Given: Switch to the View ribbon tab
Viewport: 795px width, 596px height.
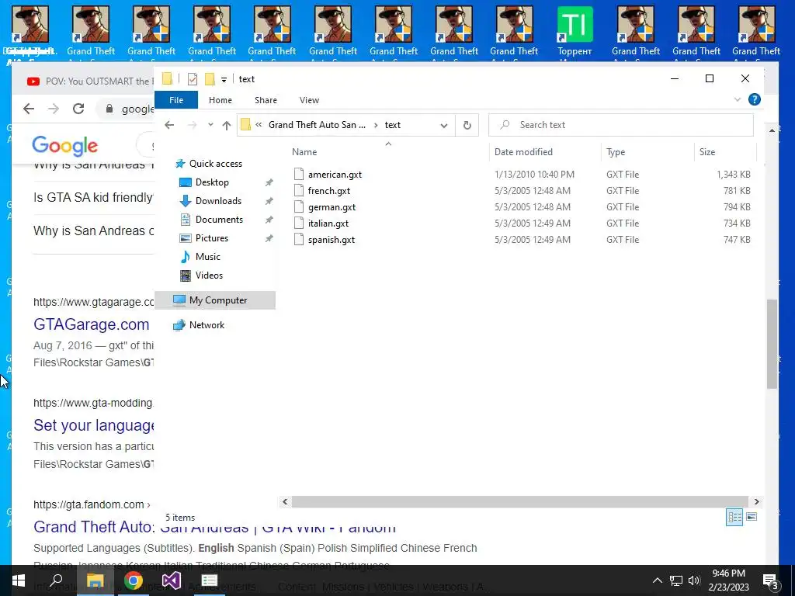Looking at the screenshot, I should click(x=309, y=100).
